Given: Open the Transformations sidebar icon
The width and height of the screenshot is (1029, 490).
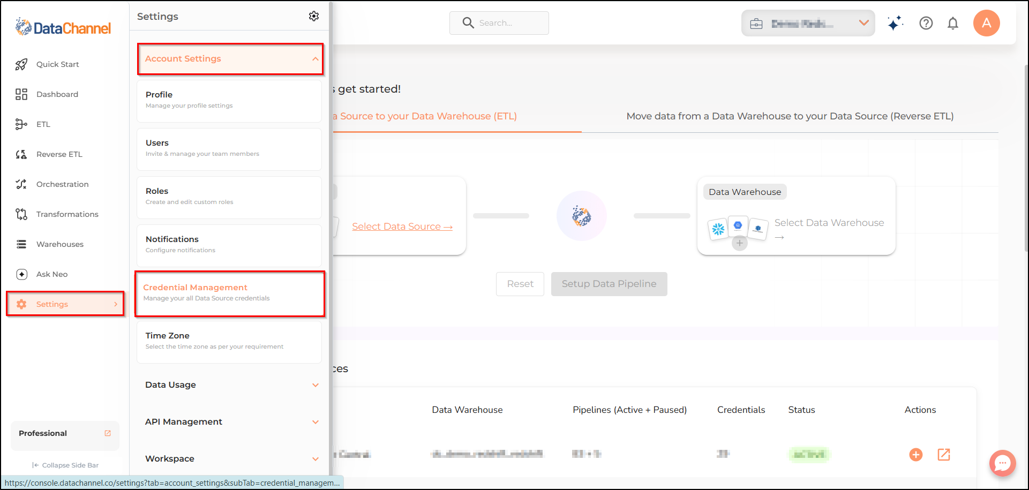Looking at the screenshot, I should (21, 214).
